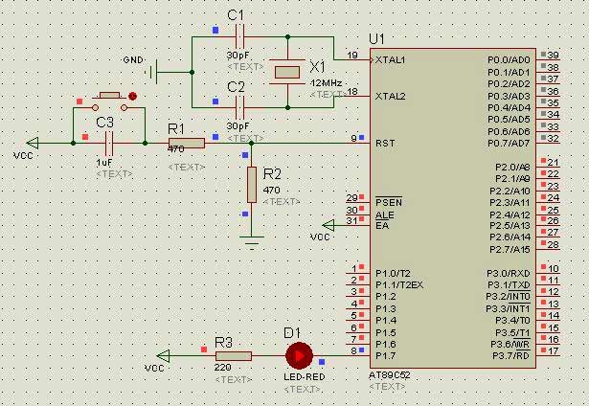
Task: Select the GND terminal near C1
Action: pyautogui.click(x=152, y=71)
